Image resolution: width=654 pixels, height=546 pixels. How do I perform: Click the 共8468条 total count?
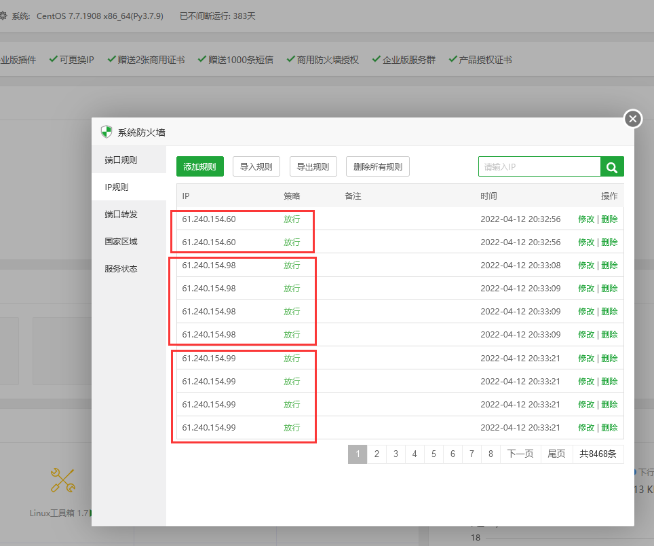tap(598, 454)
